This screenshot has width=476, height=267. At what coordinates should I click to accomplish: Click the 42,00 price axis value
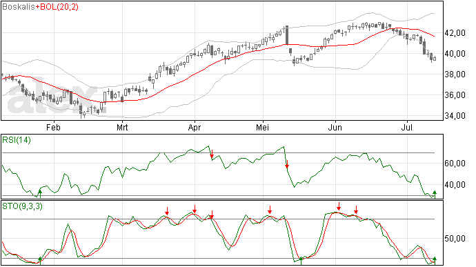tap(455, 33)
